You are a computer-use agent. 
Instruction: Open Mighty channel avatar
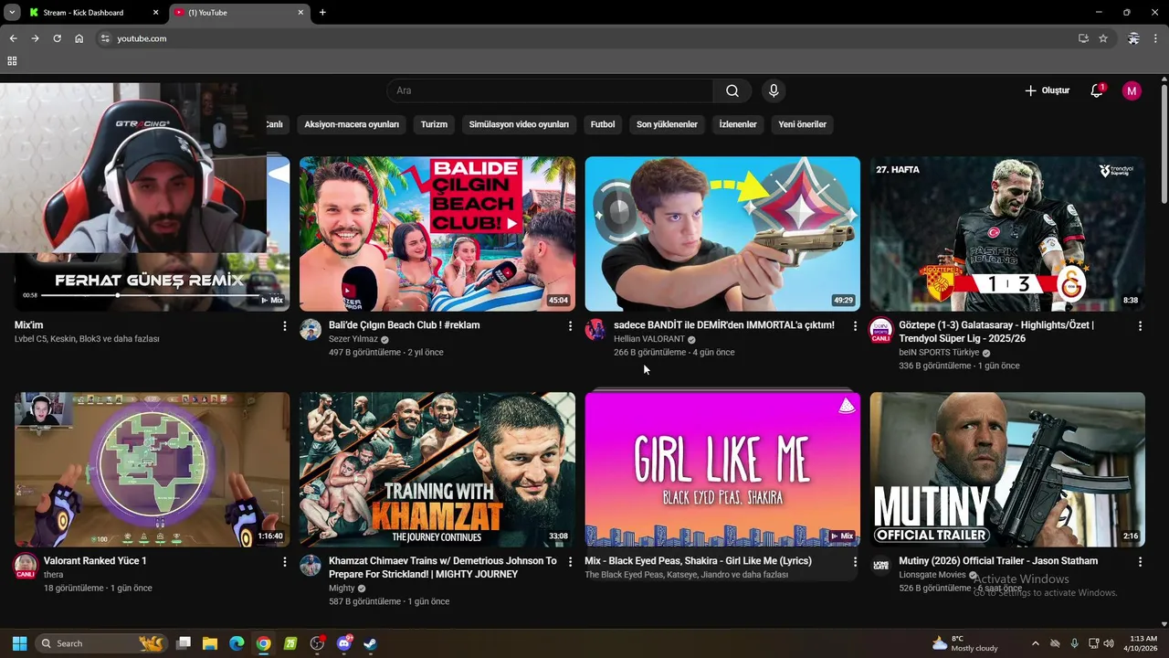(311, 565)
